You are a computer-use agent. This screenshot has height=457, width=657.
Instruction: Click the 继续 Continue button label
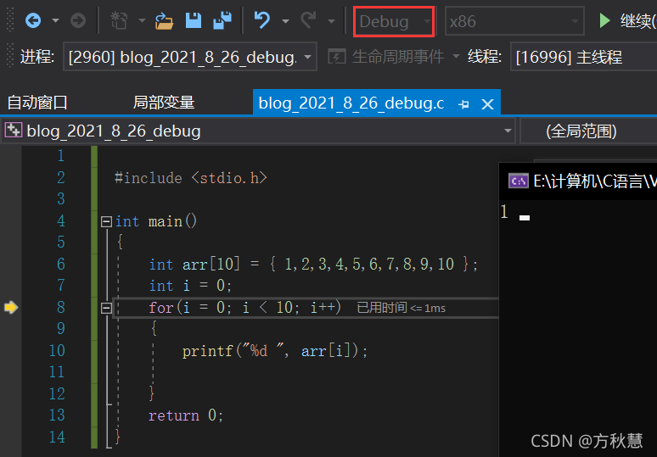pyautogui.click(x=638, y=21)
